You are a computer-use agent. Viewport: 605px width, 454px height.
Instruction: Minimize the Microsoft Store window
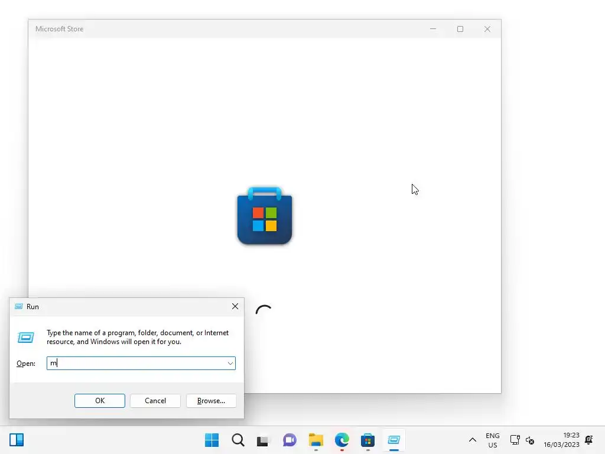433,29
